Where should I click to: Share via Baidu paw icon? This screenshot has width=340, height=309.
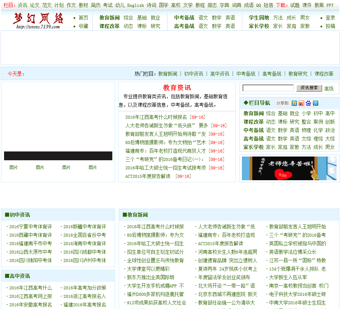pos(308,103)
